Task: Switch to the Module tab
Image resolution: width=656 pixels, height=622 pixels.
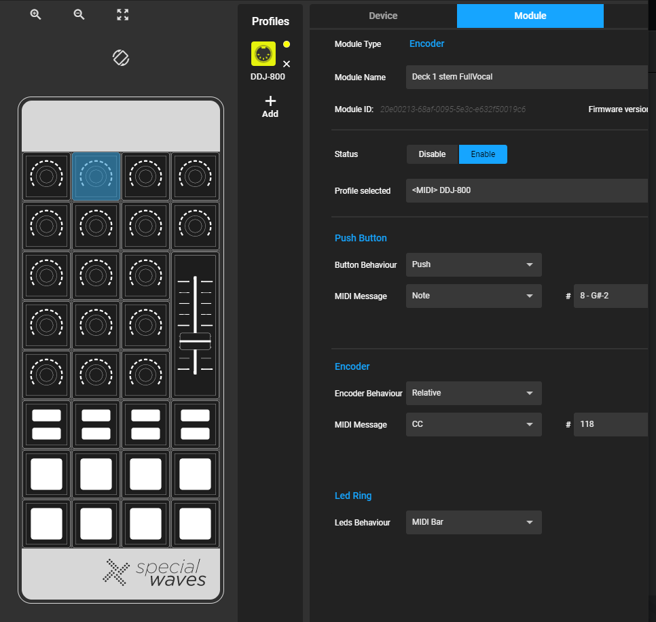Action: click(x=530, y=16)
